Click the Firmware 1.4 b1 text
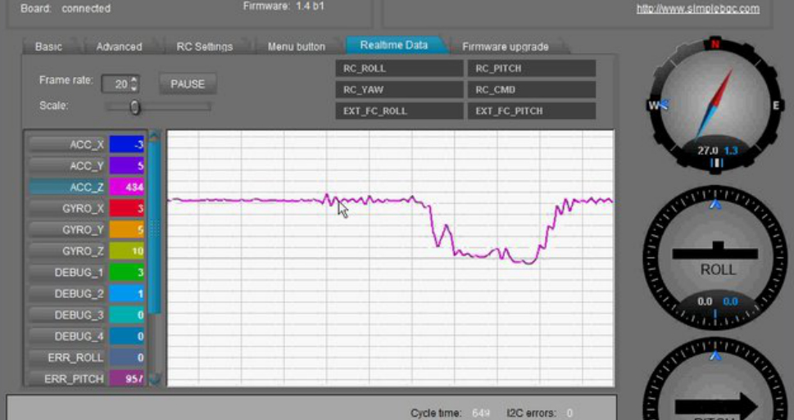Image resolution: width=794 pixels, height=420 pixels. [284, 7]
